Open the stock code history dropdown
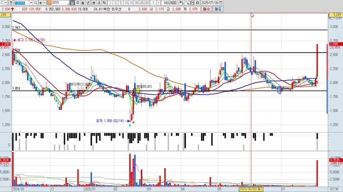 pyautogui.click(x=31, y=3)
